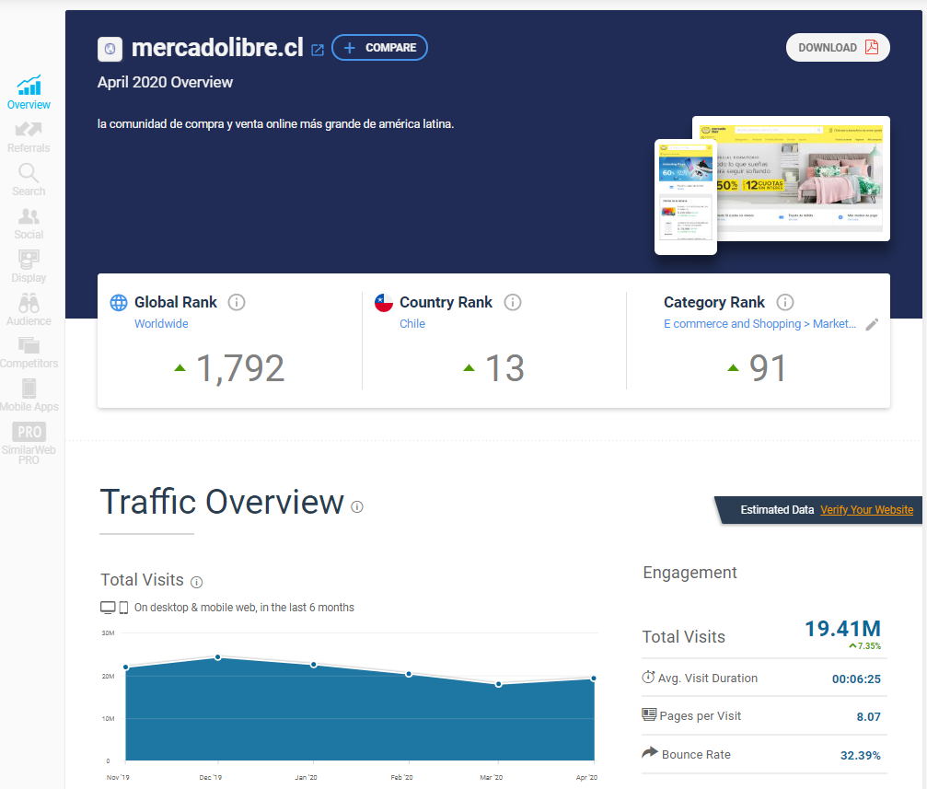
Task: Click the Avg. Visit Duration value 00:06:25
Action: (856, 679)
